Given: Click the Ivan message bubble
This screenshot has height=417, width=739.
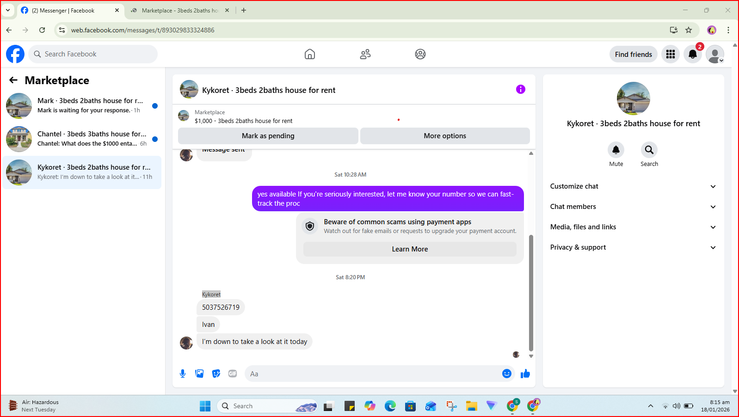Looking at the screenshot, I should pos(208,325).
